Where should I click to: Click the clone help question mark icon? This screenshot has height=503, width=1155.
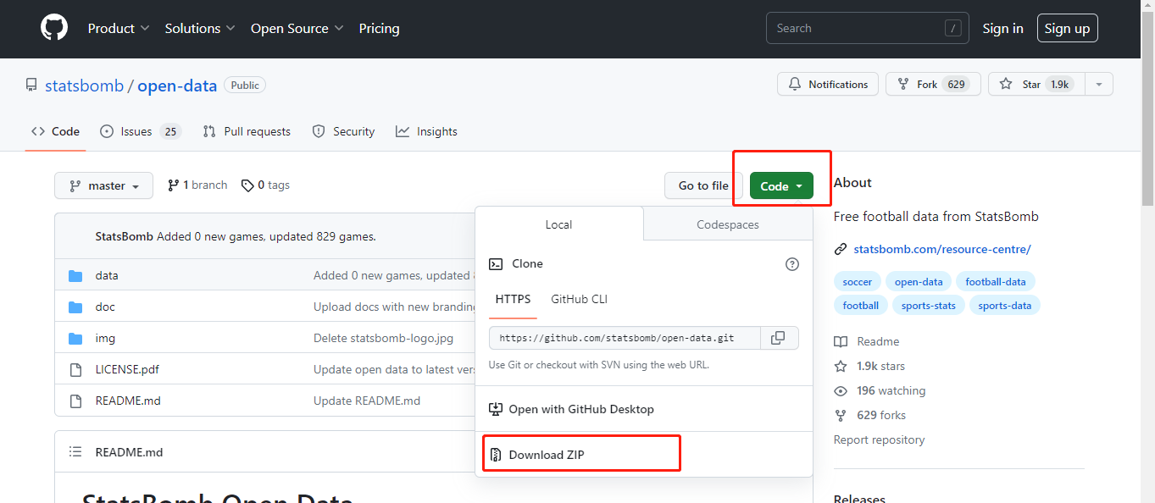pyautogui.click(x=792, y=264)
